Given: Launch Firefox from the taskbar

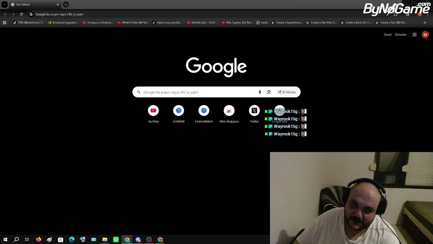Looking at the screenshot, I should 39,240.
